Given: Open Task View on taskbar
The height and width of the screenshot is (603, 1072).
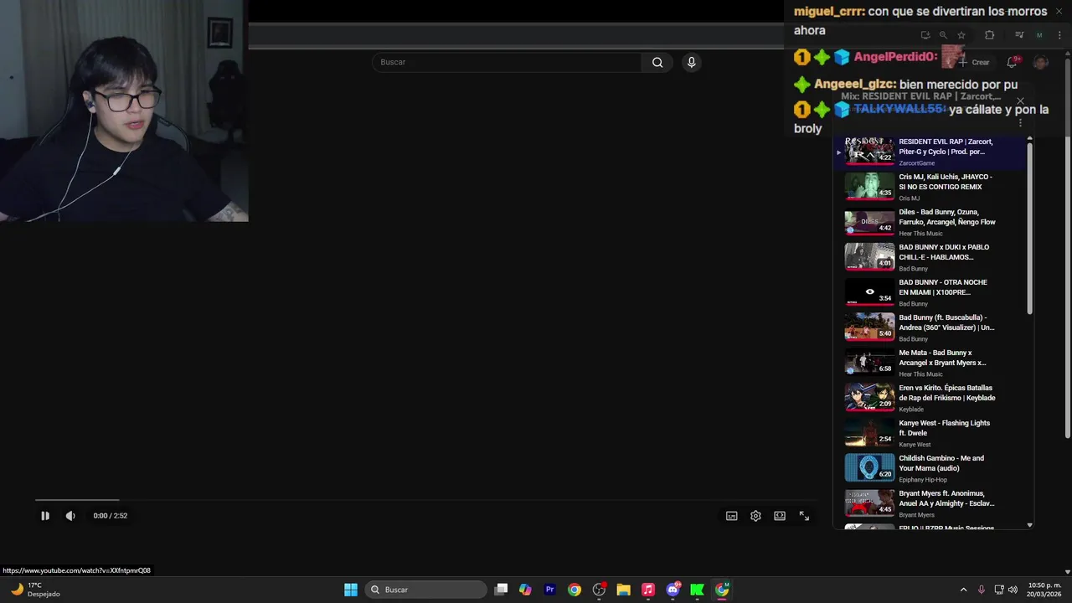Looking at the screenshot, I should 501,590.
